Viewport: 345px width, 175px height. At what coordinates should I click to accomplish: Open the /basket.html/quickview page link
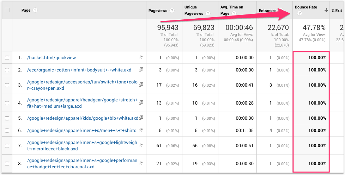52,58
